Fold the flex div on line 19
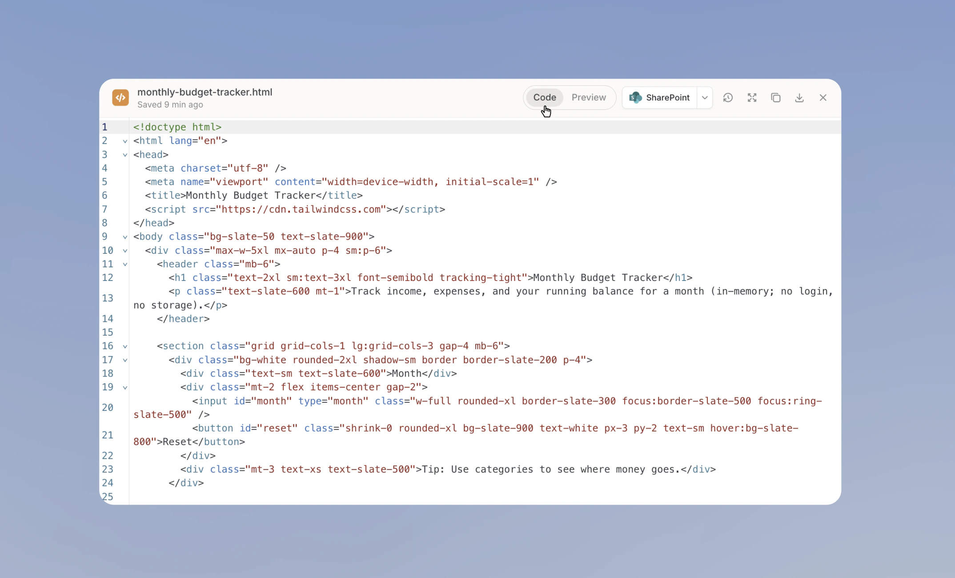This screenshot has width=955, height=578. coord(125,387)
